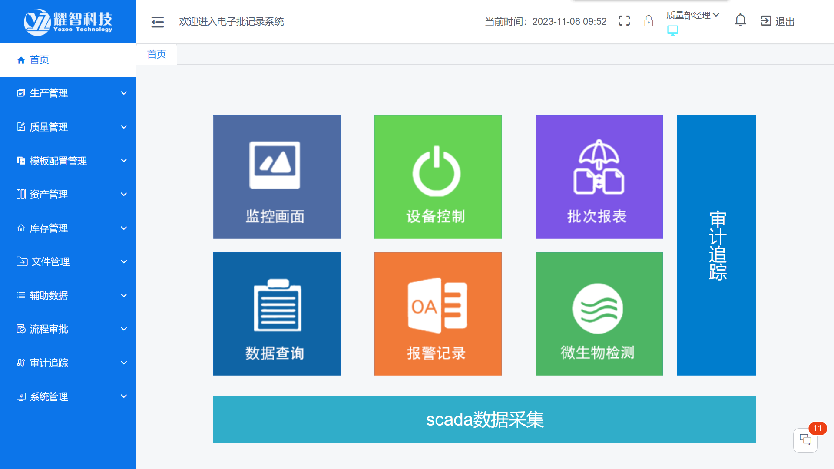The width and height of the screenshot is (834, 469).
Task: Open the chat bubble with 11 unread messages
Action: tap(806, 440)
